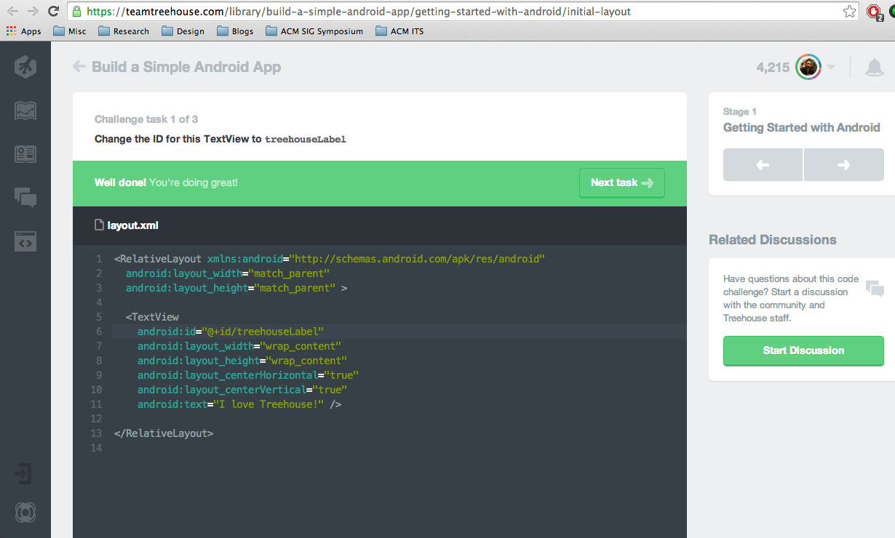This screenshot has height=538, width=895.
Task: Click the treehouseLabel code word in instructions
Action: [306, 139]
